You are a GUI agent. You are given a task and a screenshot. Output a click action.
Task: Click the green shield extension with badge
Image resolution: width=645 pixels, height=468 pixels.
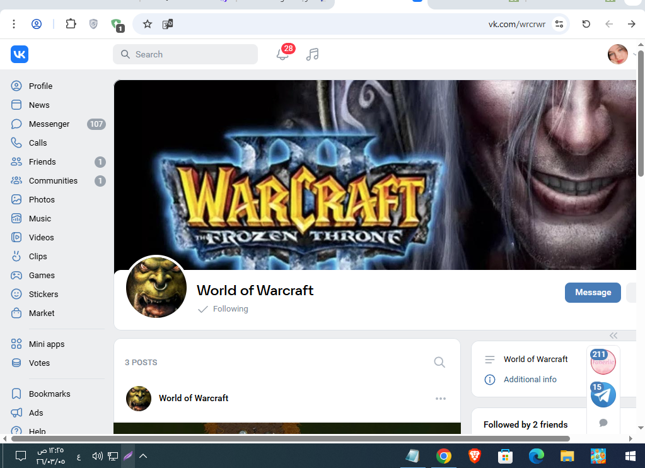tap(118, 25)
